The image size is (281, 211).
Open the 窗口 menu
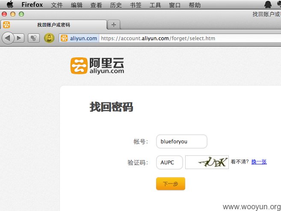pos(175,5)
